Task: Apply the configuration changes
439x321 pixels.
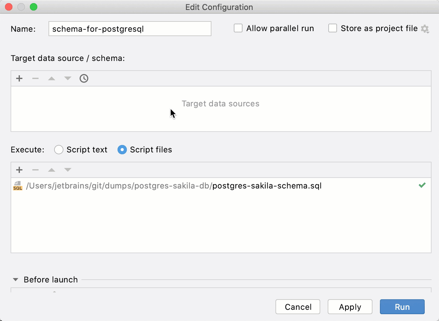Action: (x=350, y=307)
